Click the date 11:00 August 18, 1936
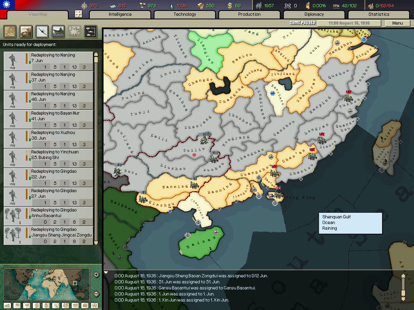The height and width of the screenshot is (310, 414). pyautogui.click(x=349, y=23)
